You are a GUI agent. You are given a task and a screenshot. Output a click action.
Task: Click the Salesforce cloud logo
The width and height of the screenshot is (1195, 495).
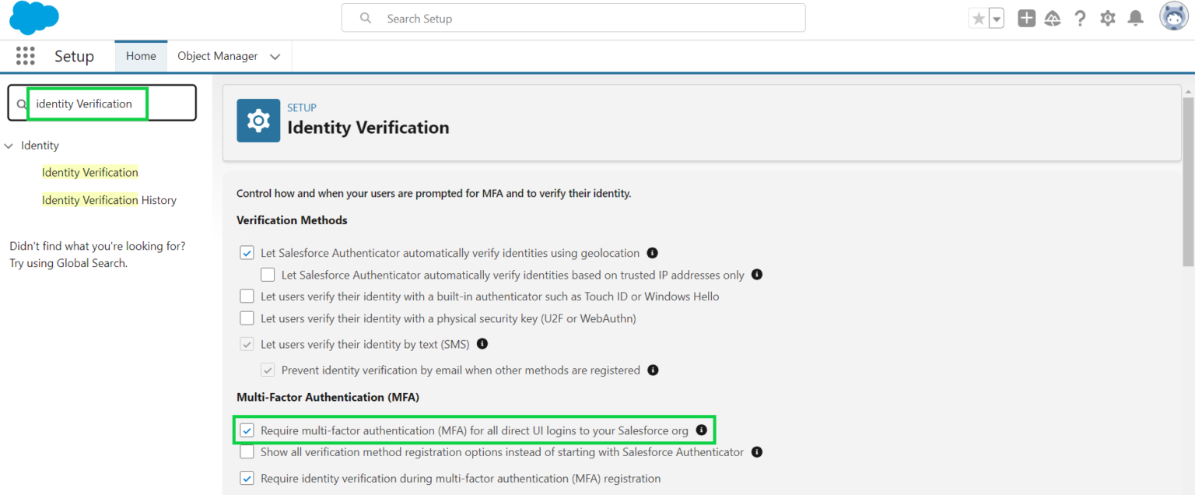(x=33, y=17)
